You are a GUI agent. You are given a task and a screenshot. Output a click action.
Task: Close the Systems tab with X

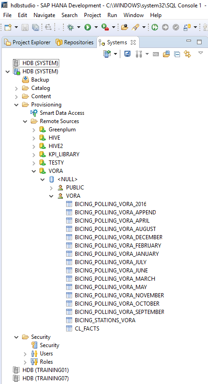(x=133, y=42)
